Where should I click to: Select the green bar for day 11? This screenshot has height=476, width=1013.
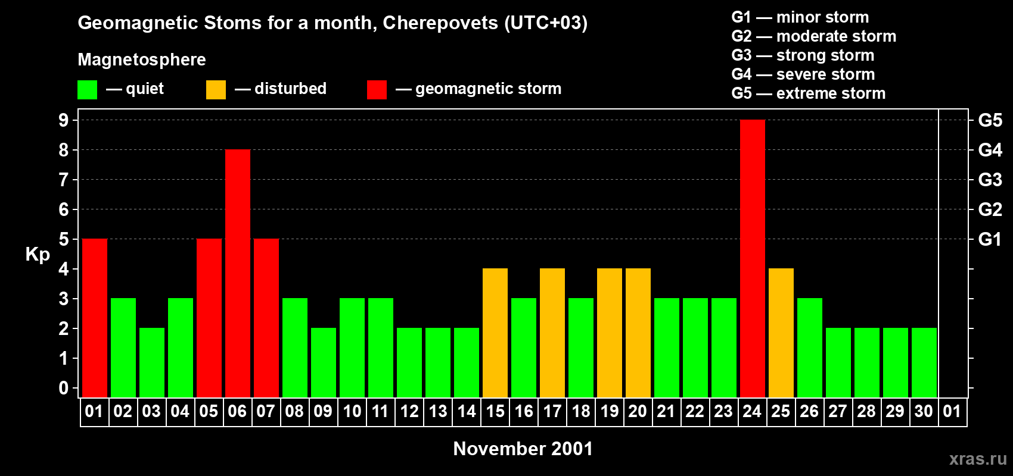coord(381,348)
